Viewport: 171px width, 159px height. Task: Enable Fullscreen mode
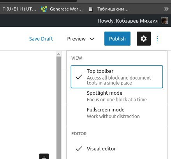[x=117, y=113]
